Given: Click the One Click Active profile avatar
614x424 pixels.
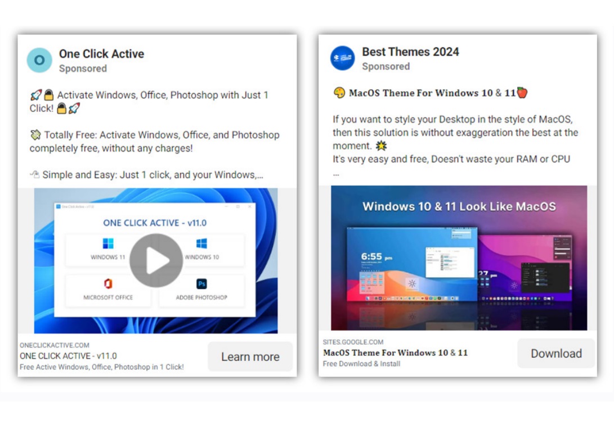Looking at the screenshot, I should coord(39,60).
